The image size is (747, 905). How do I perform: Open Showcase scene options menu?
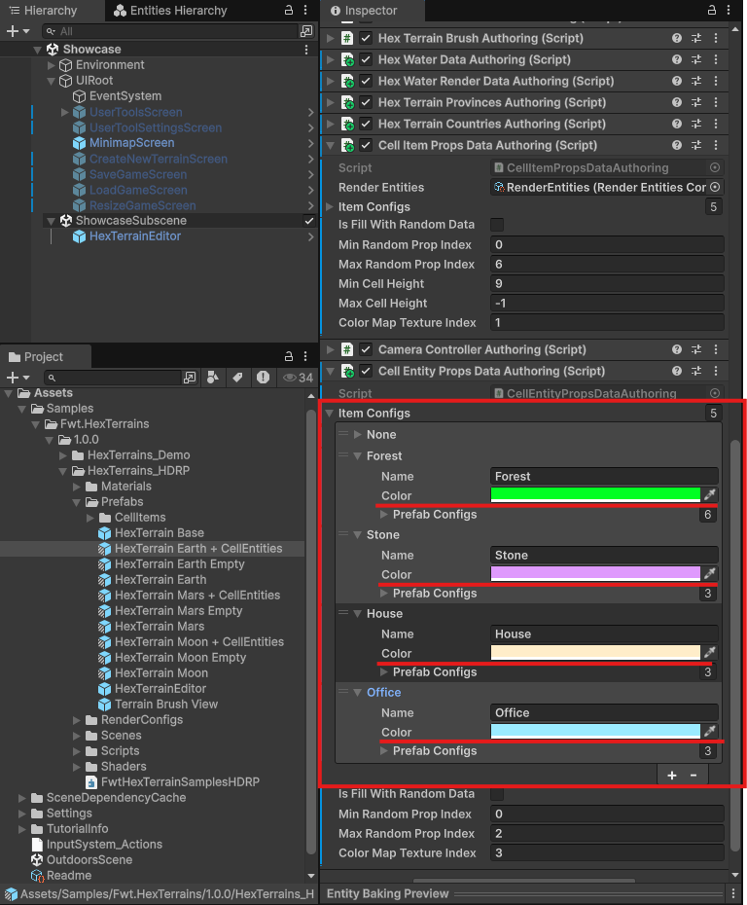(306, 50)
